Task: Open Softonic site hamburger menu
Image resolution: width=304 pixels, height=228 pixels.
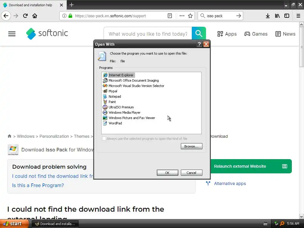Action: click(12, 34)
